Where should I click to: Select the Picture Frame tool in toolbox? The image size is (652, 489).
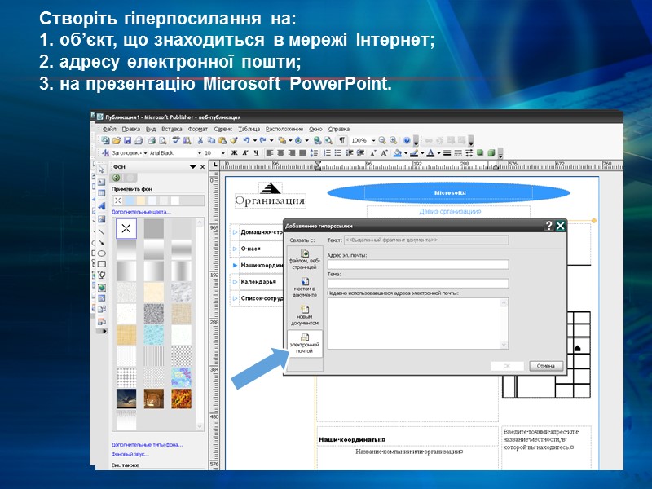tap(101, 219)
